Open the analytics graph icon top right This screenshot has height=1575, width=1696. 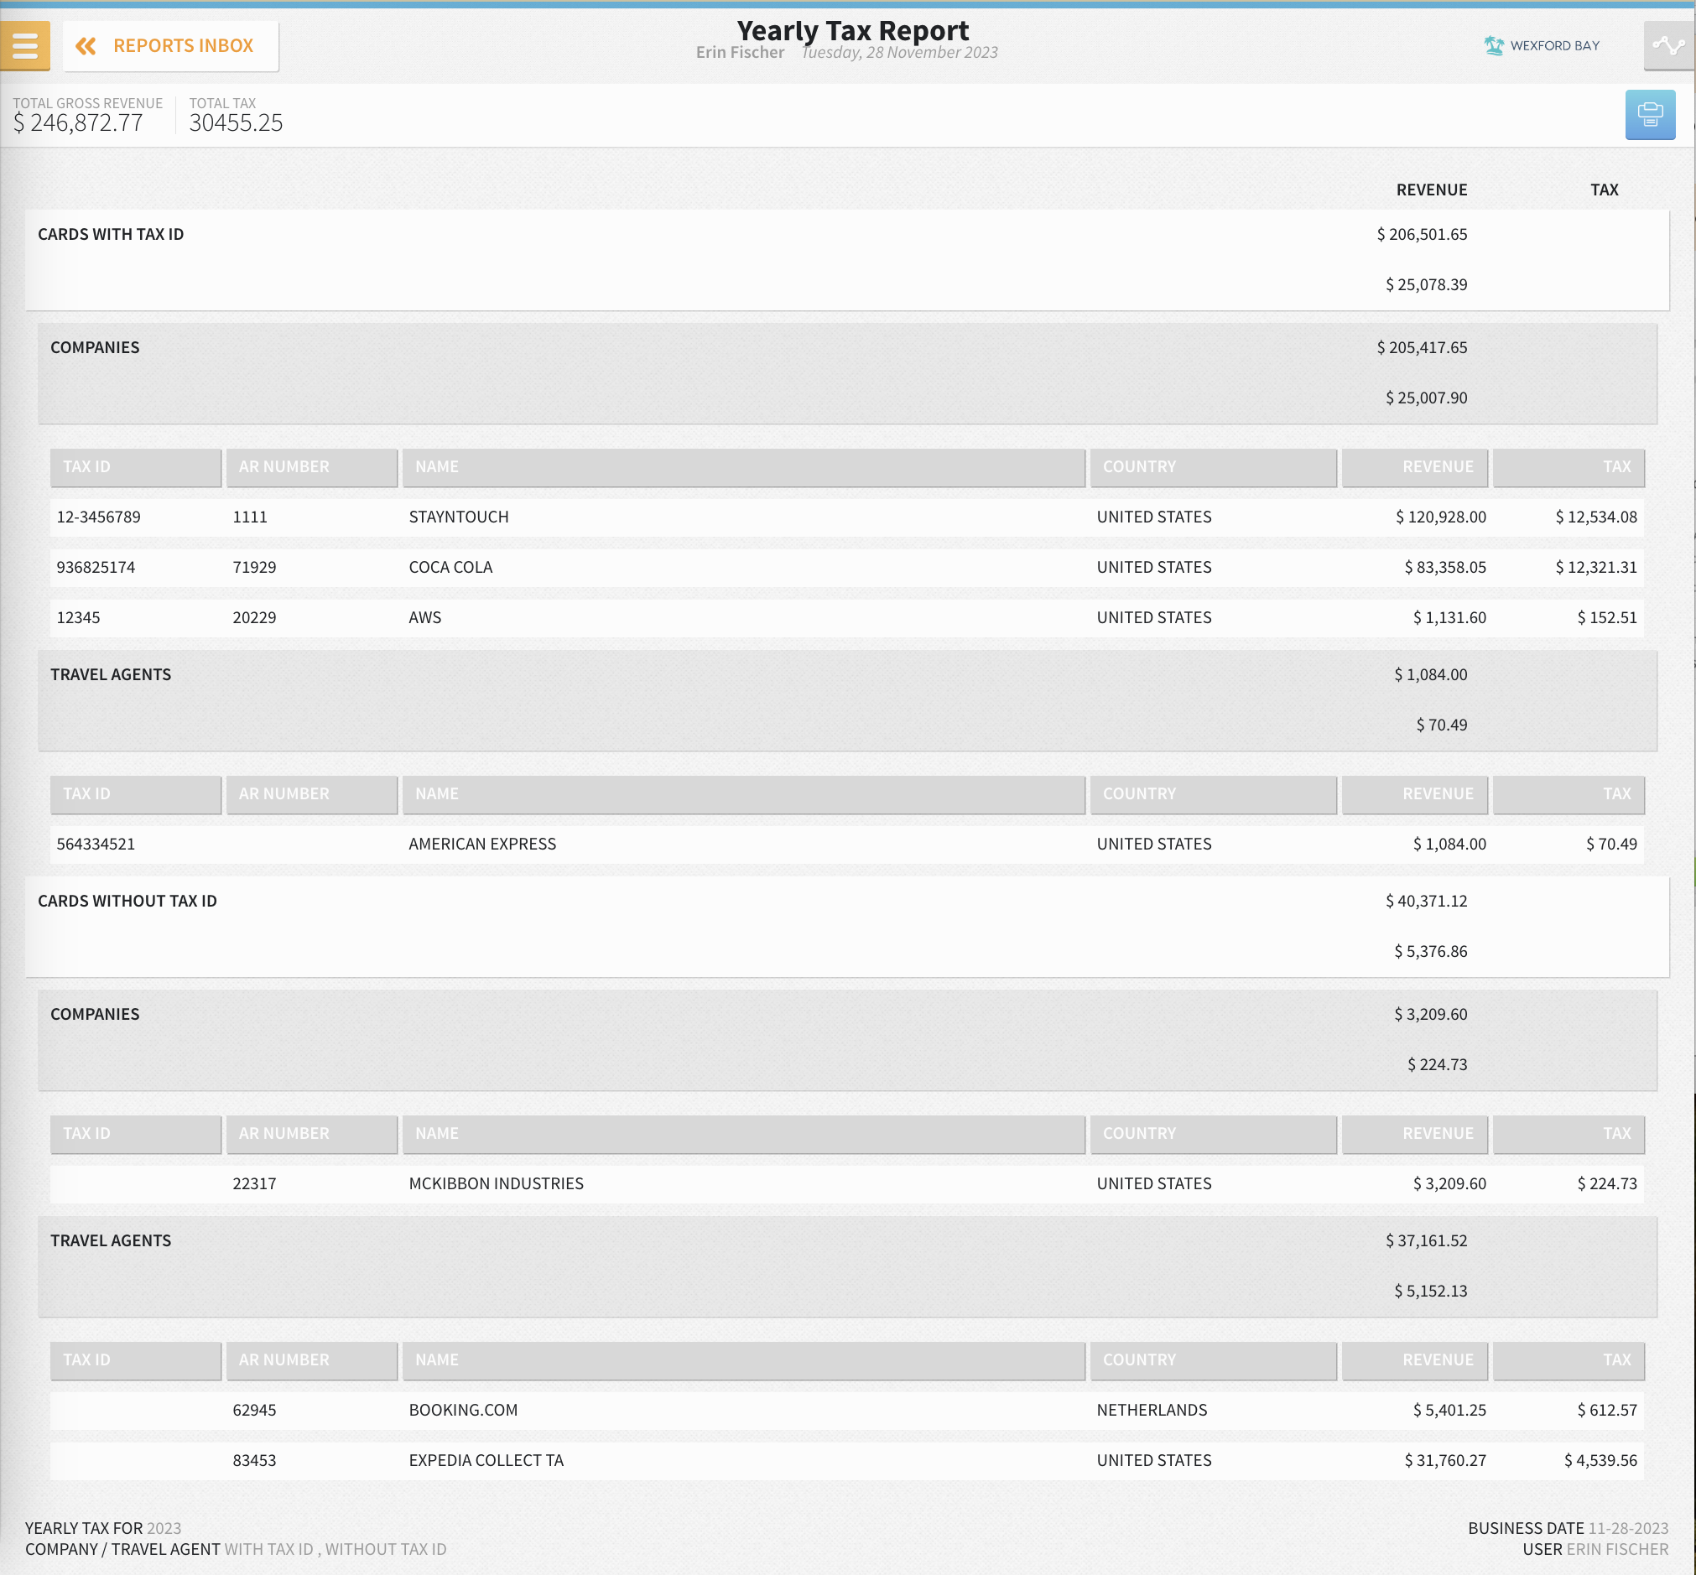[1667, 46]
